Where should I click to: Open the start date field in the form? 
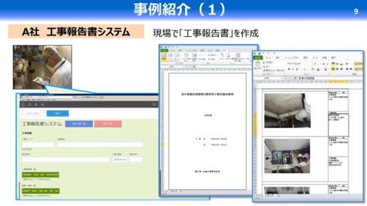point(120,159)
